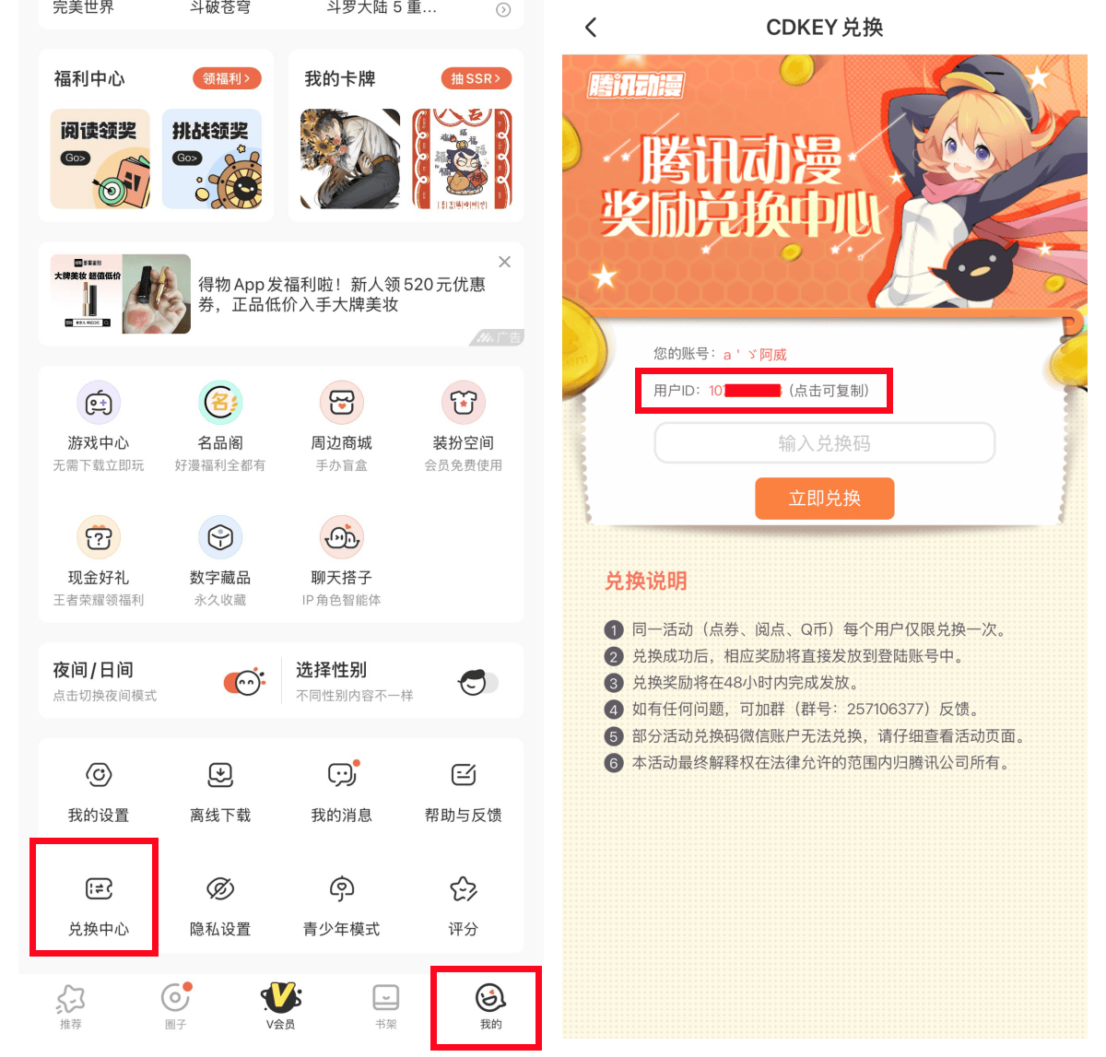Open 隐私设置 privacy eye icon

pyautogui.click(x=220, y=889)
